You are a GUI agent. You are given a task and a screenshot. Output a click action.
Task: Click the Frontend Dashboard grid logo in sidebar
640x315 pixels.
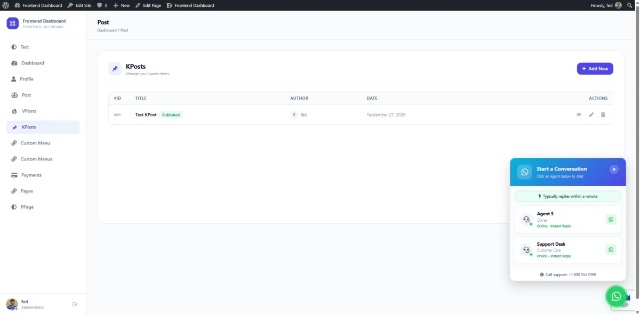pos(12,23)
